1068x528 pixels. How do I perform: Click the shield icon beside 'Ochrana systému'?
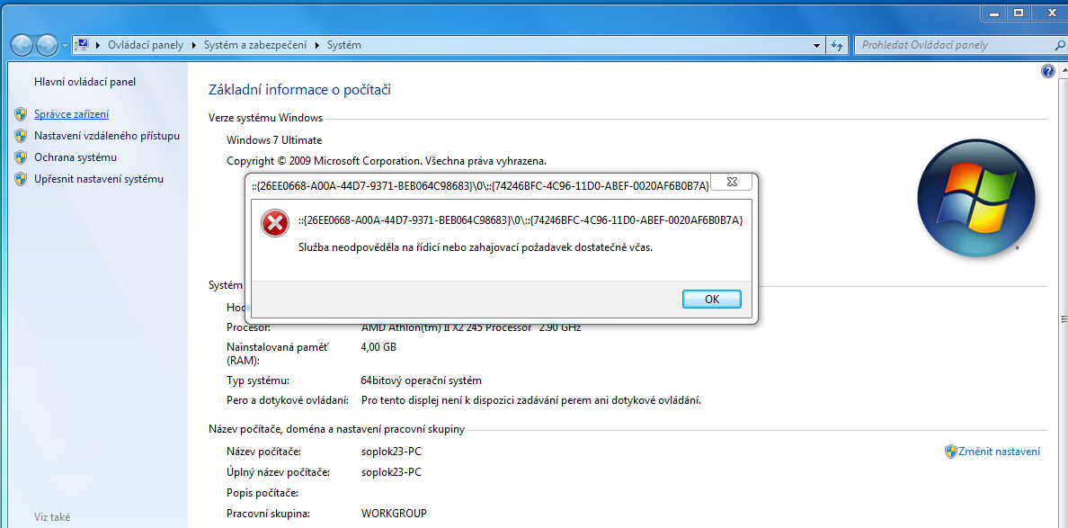point(21,157)
